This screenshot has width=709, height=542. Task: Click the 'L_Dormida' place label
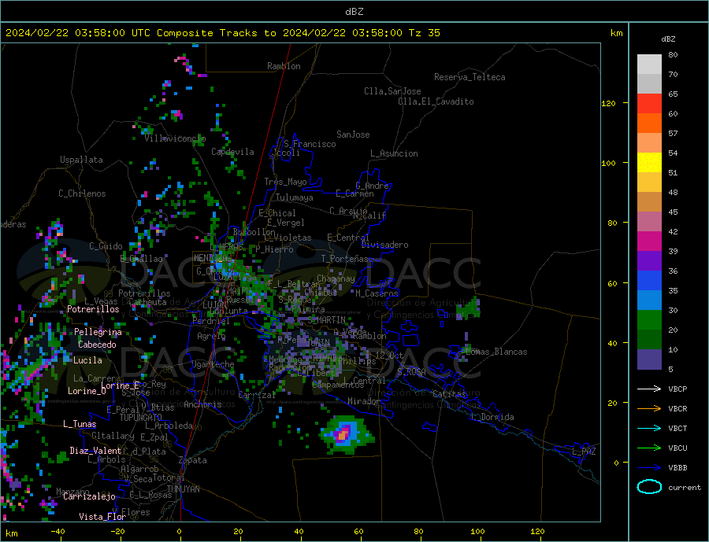click(x=493, y=417)
